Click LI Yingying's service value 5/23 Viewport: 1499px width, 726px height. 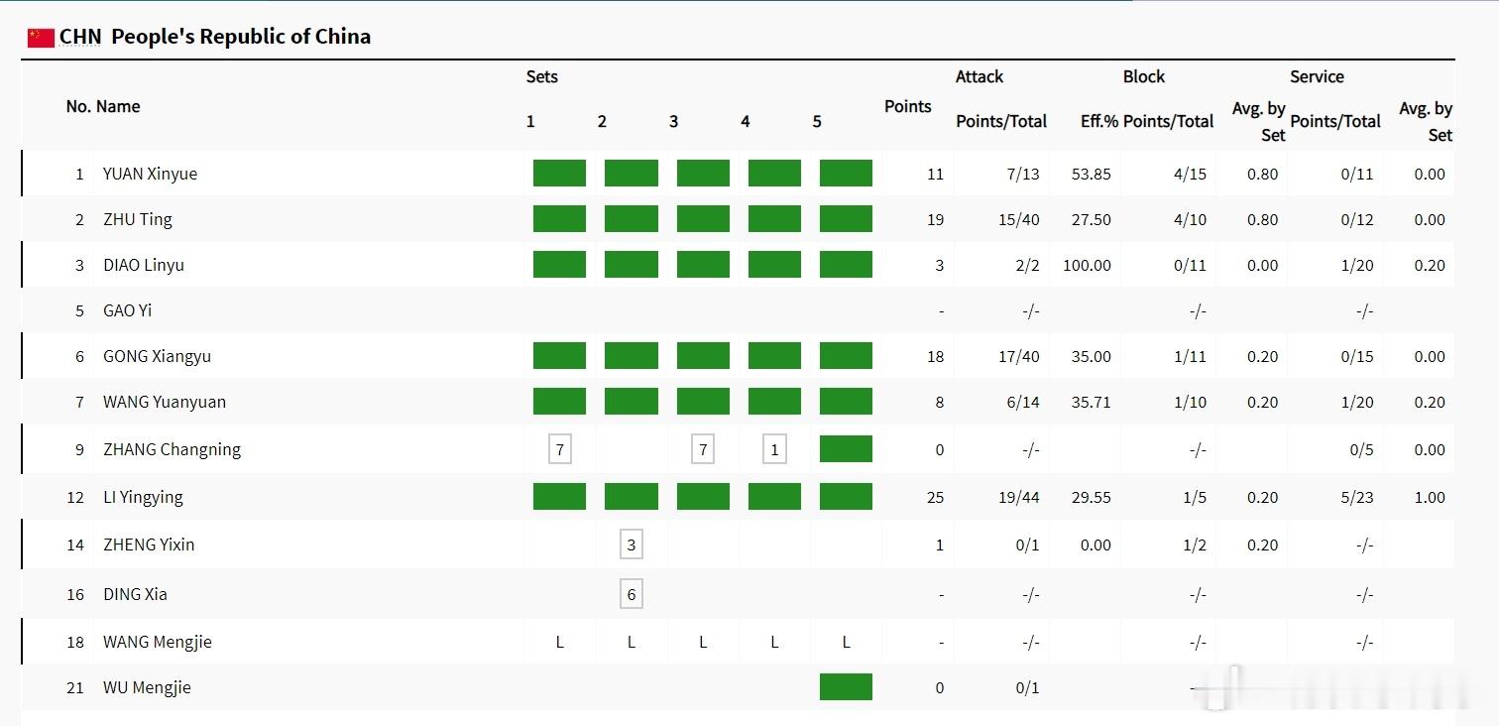pyautogui.click(x=1357, y=497)
